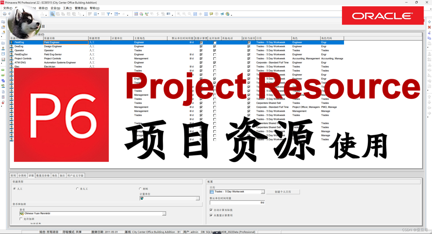Open the 管理员 menu

(81, 8)
